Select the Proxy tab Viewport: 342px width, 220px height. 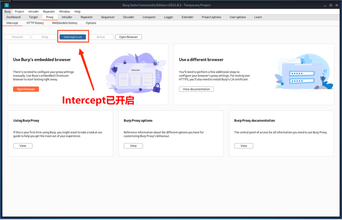pyautogui.click(x=50, y=17)
